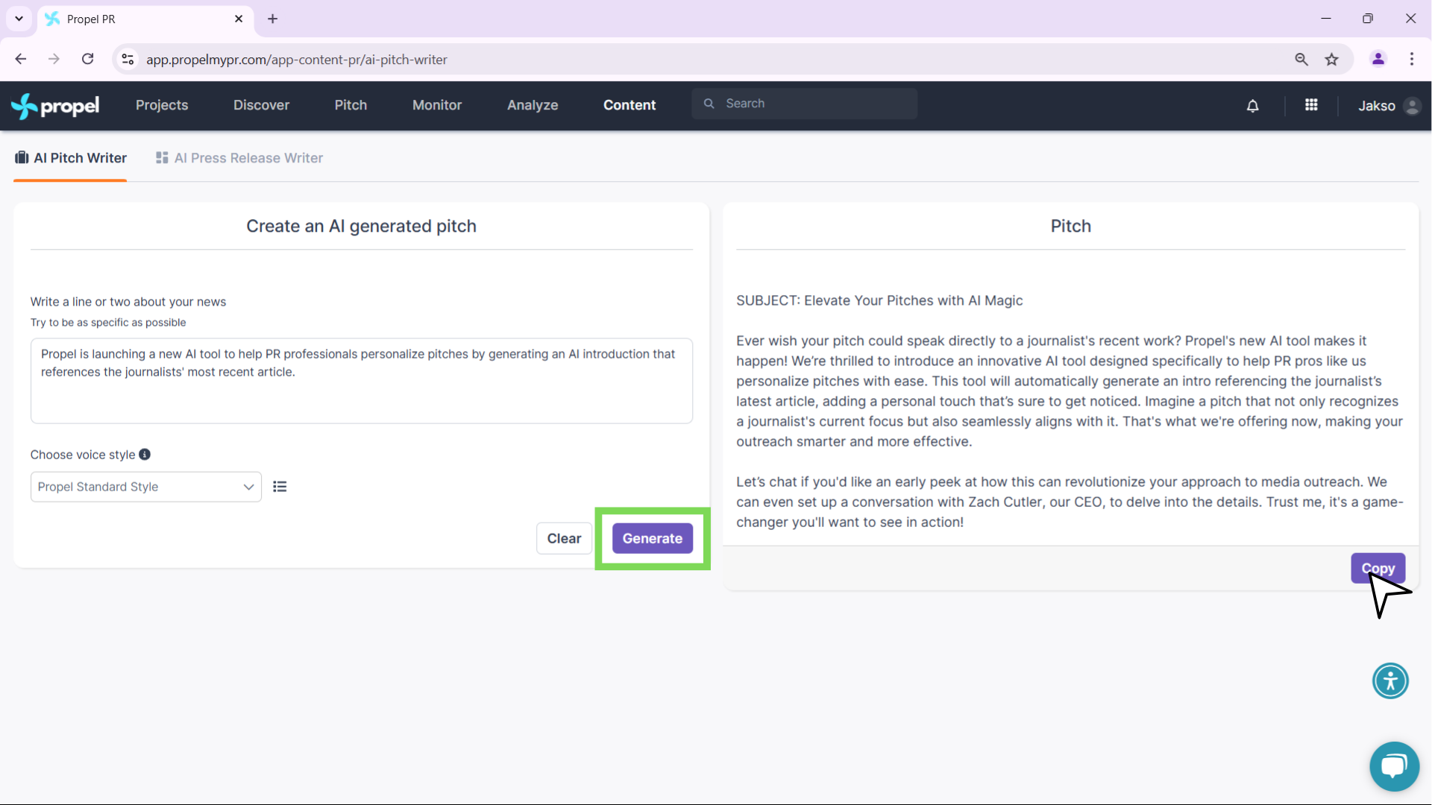Open the Discover menu

[x=261, y=105]
